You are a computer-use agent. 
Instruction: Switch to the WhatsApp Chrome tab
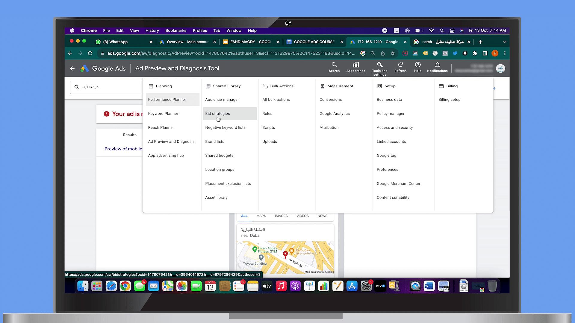pyautogui.click(x=124, y=42)
